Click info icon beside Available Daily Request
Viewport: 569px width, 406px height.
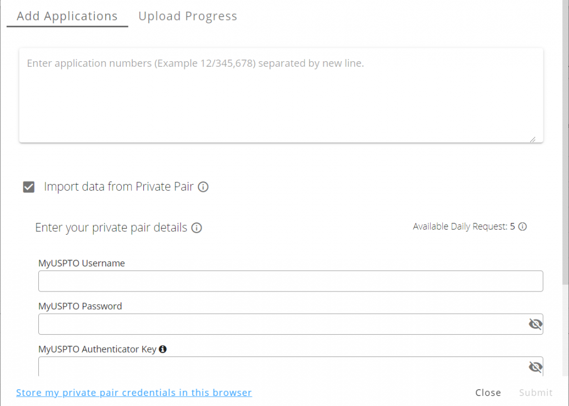522,226
